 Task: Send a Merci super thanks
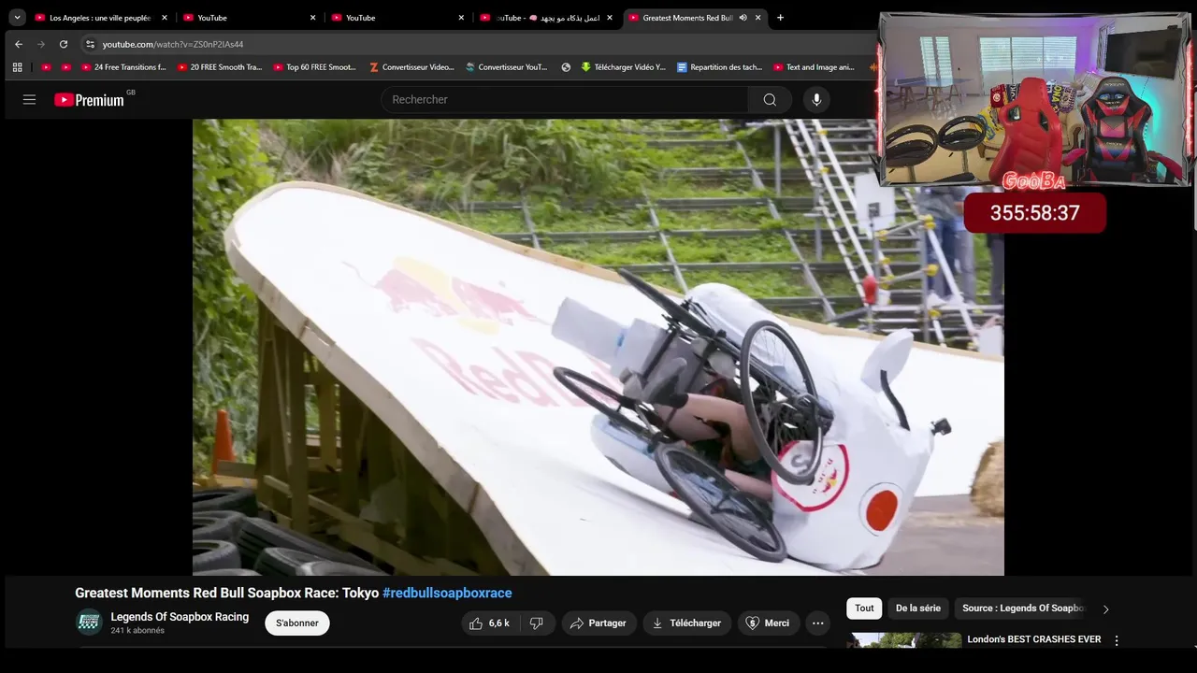pos(767,623)
